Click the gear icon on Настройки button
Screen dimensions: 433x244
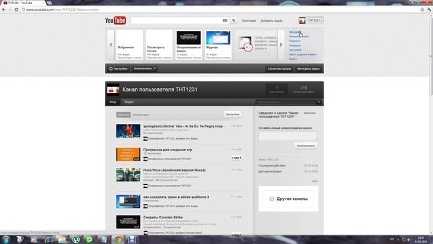click(x=111, y=68)
